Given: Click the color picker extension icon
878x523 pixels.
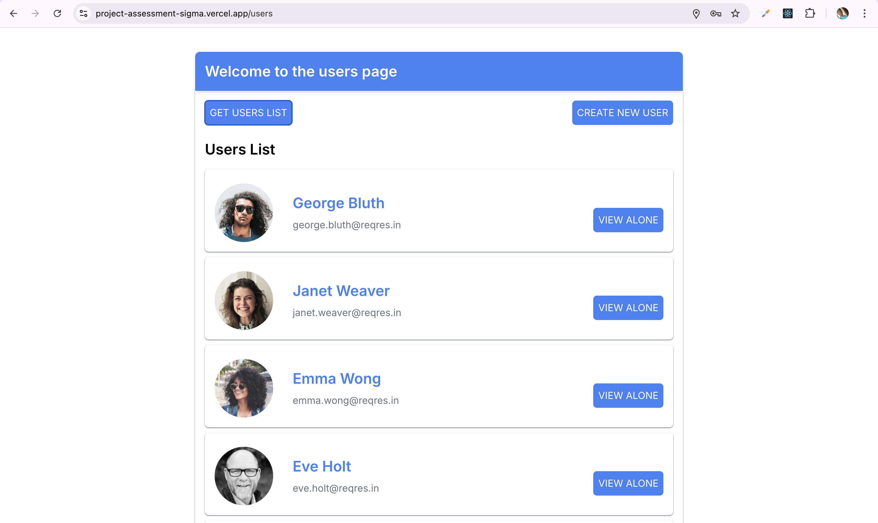Looking at the screenshot, I should [x=766, y=13].
